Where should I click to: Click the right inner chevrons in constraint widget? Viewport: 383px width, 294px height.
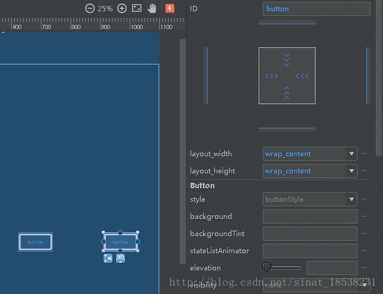coord(302,76)
